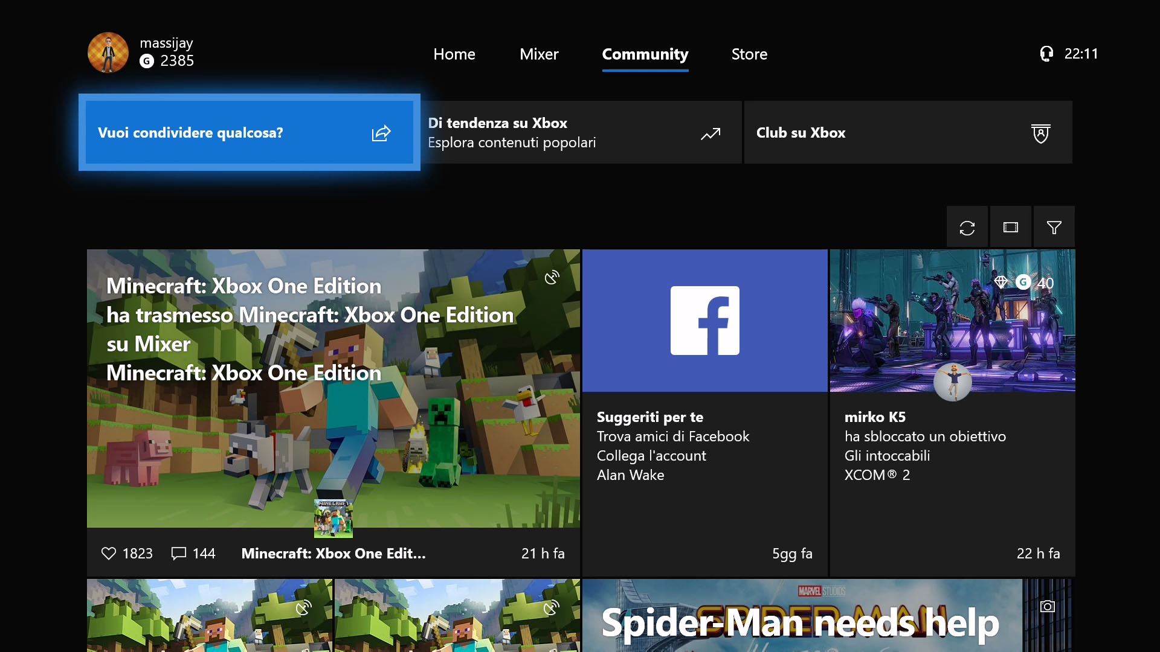Open mirko K5 achievement card text
The height and width of the screenshot is (652, 1160).
(x=925, y=446)
